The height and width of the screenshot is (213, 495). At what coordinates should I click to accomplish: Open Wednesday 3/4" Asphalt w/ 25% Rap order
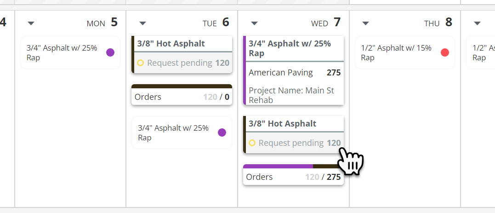point(290,48)
